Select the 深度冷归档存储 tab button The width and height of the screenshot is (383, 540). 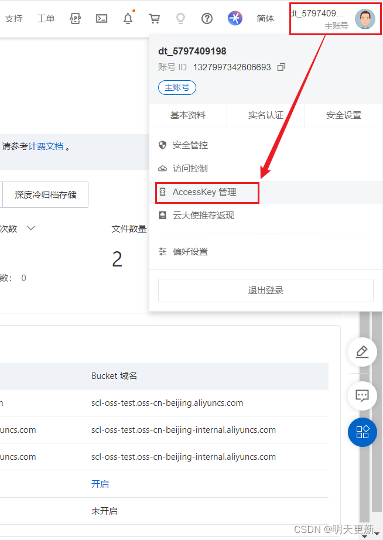pos(46,195)
